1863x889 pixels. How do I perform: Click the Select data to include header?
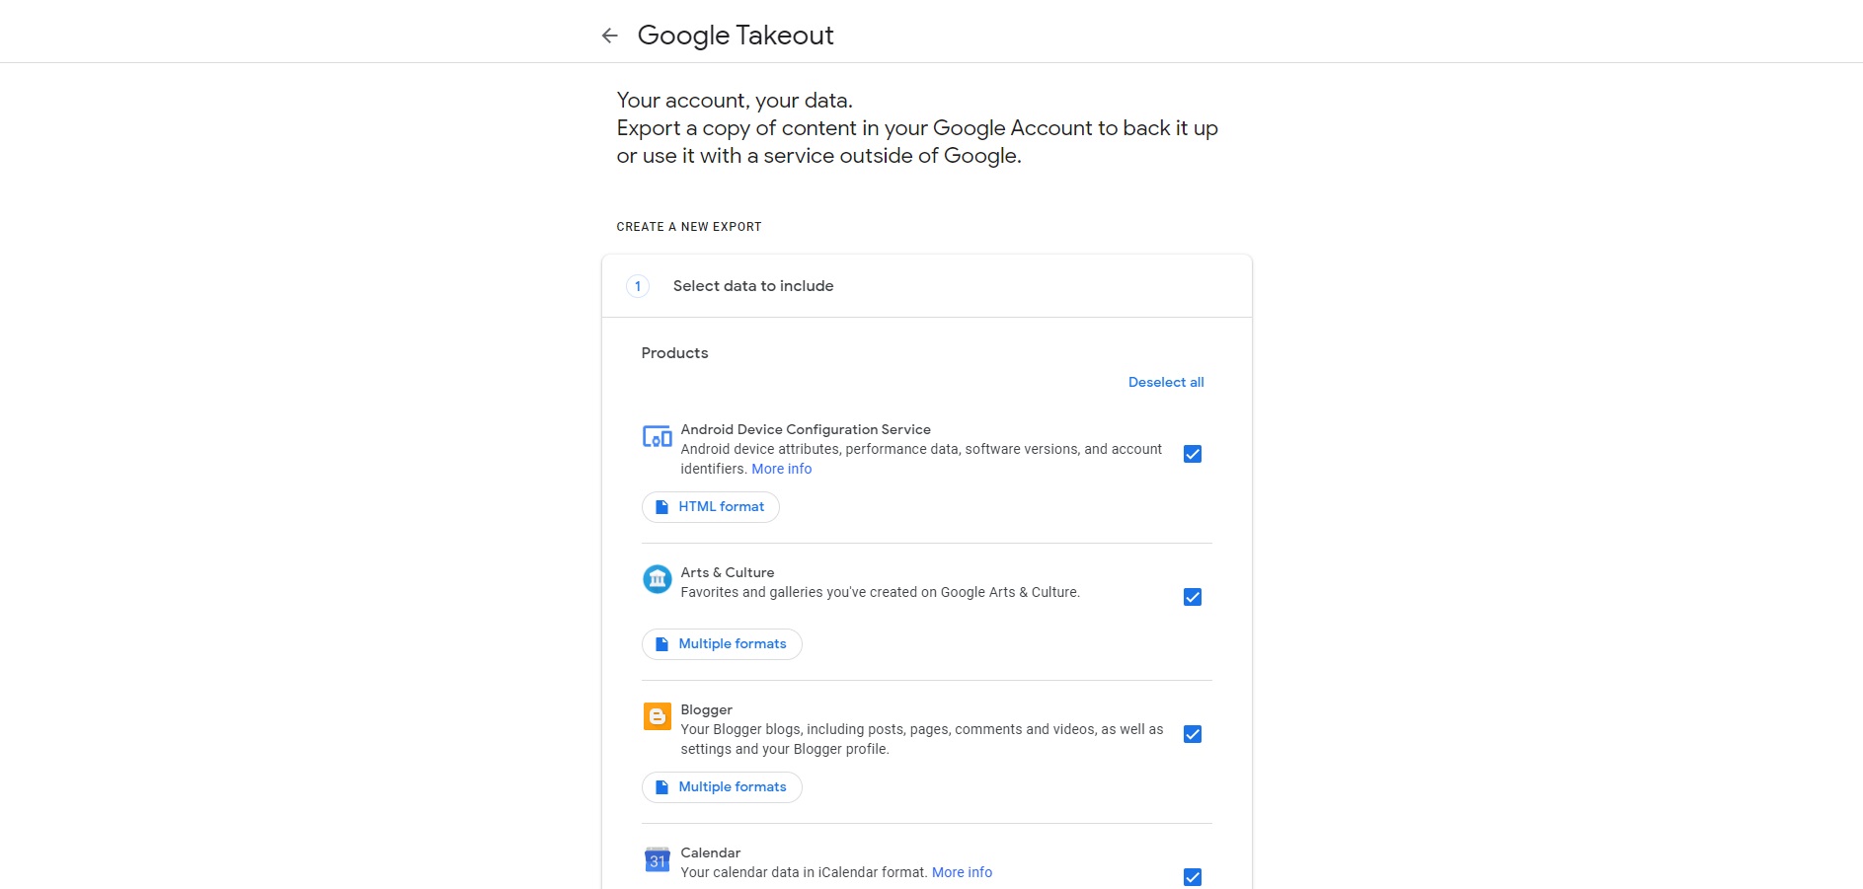(x=753, y=286)
